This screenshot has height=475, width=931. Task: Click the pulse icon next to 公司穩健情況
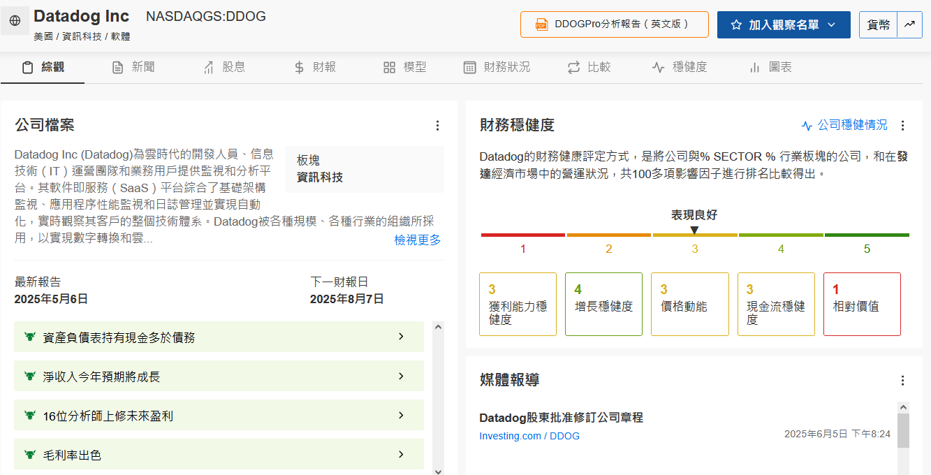(x=807, y=126)
